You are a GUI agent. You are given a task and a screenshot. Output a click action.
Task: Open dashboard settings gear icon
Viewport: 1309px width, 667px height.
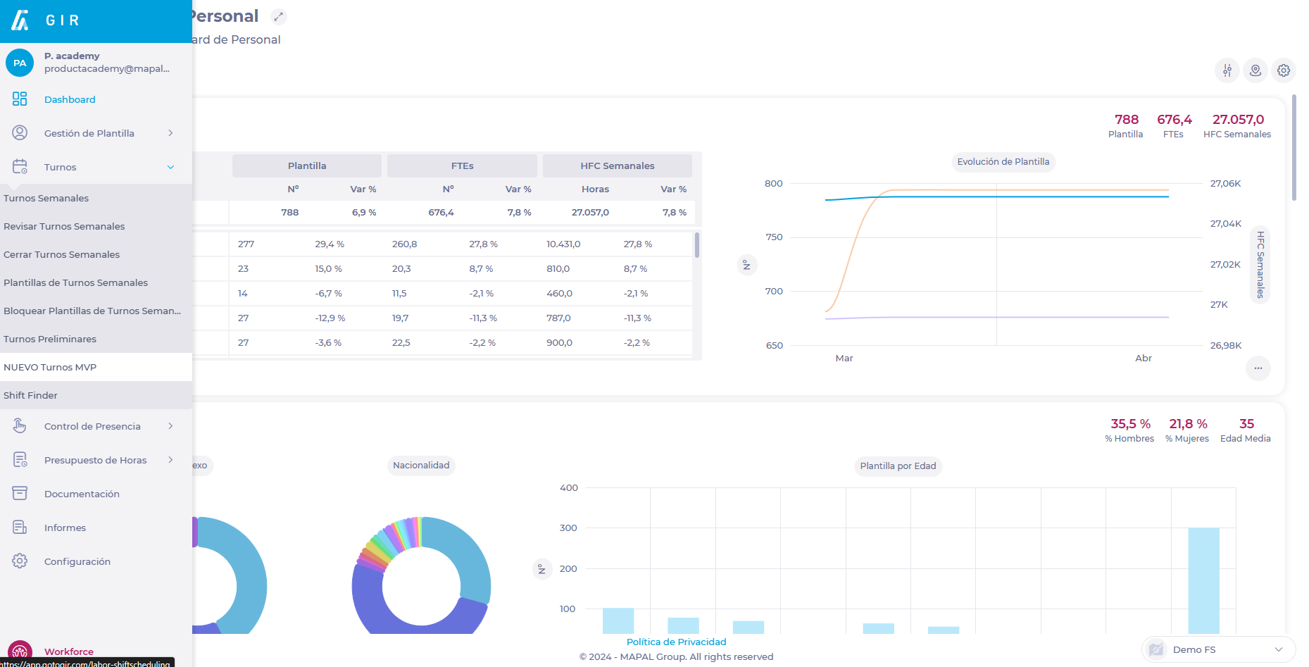pos(1283,70)
